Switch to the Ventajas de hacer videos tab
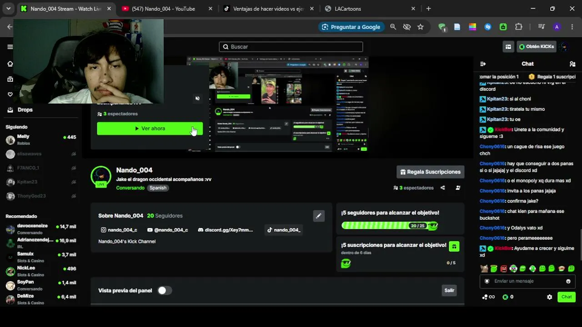 point(268,9)
